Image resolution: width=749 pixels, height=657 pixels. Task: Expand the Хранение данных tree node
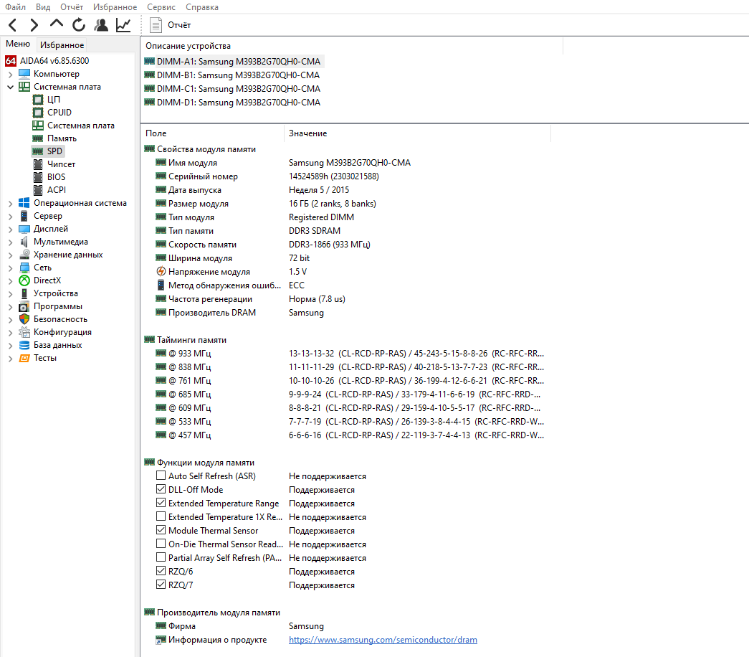[x=11, y=255]
